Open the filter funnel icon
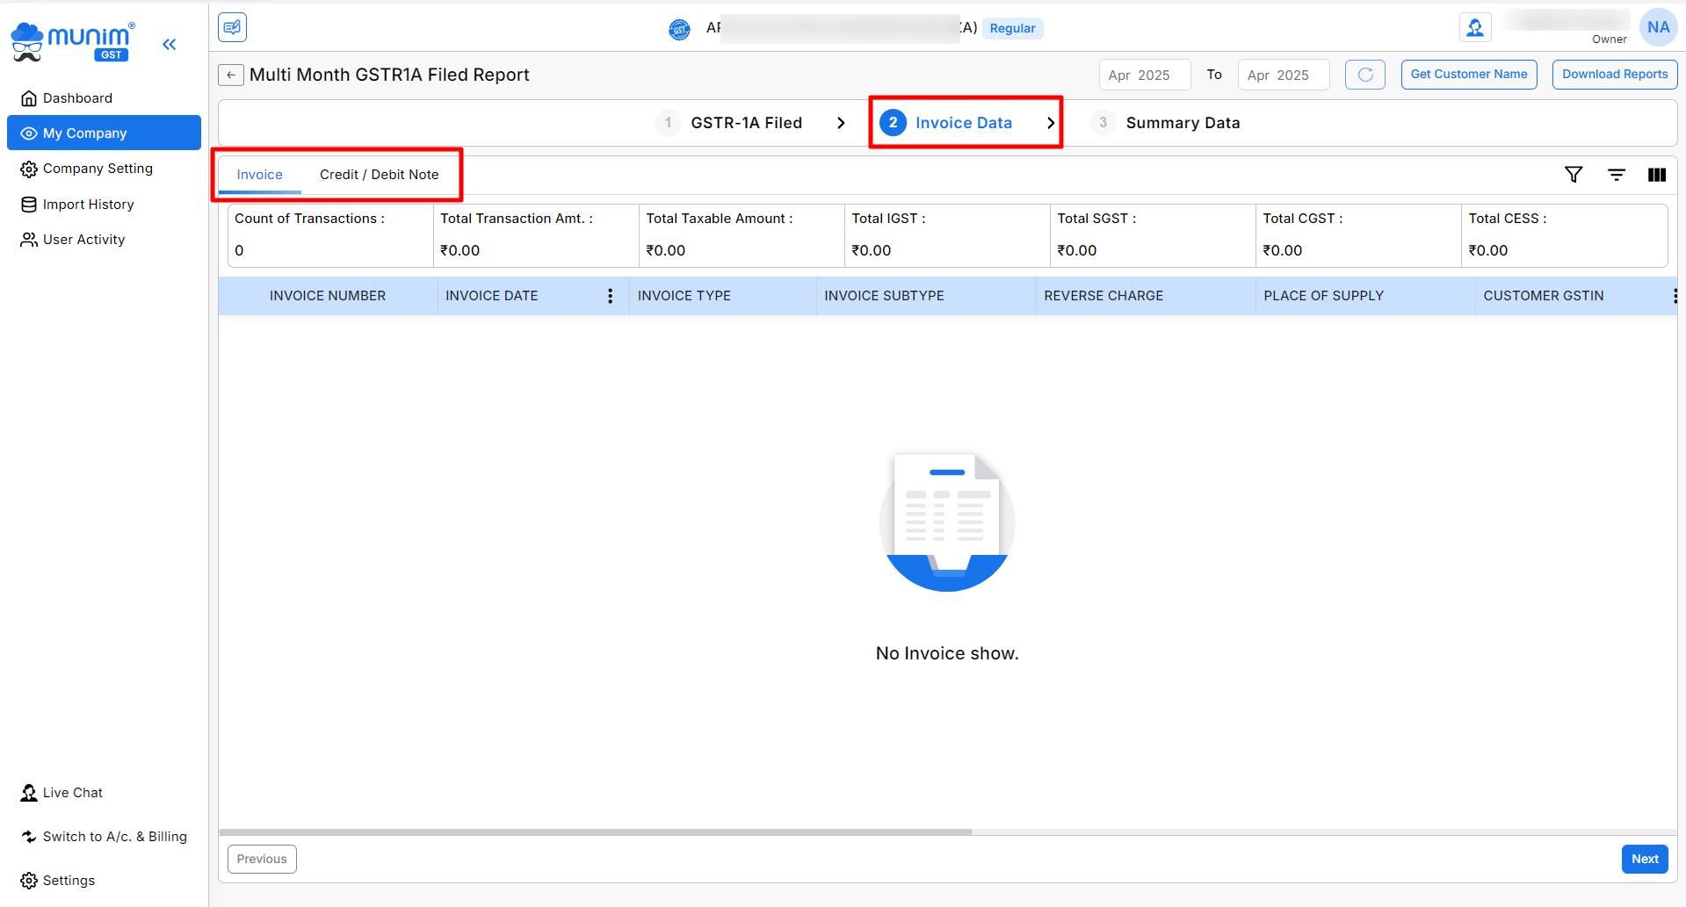 coord(1574,175)
